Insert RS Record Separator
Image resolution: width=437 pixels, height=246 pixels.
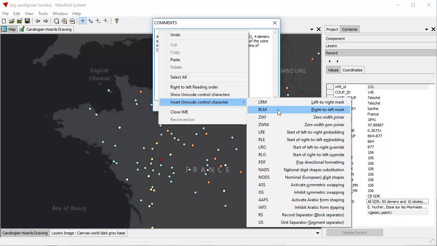299,215
